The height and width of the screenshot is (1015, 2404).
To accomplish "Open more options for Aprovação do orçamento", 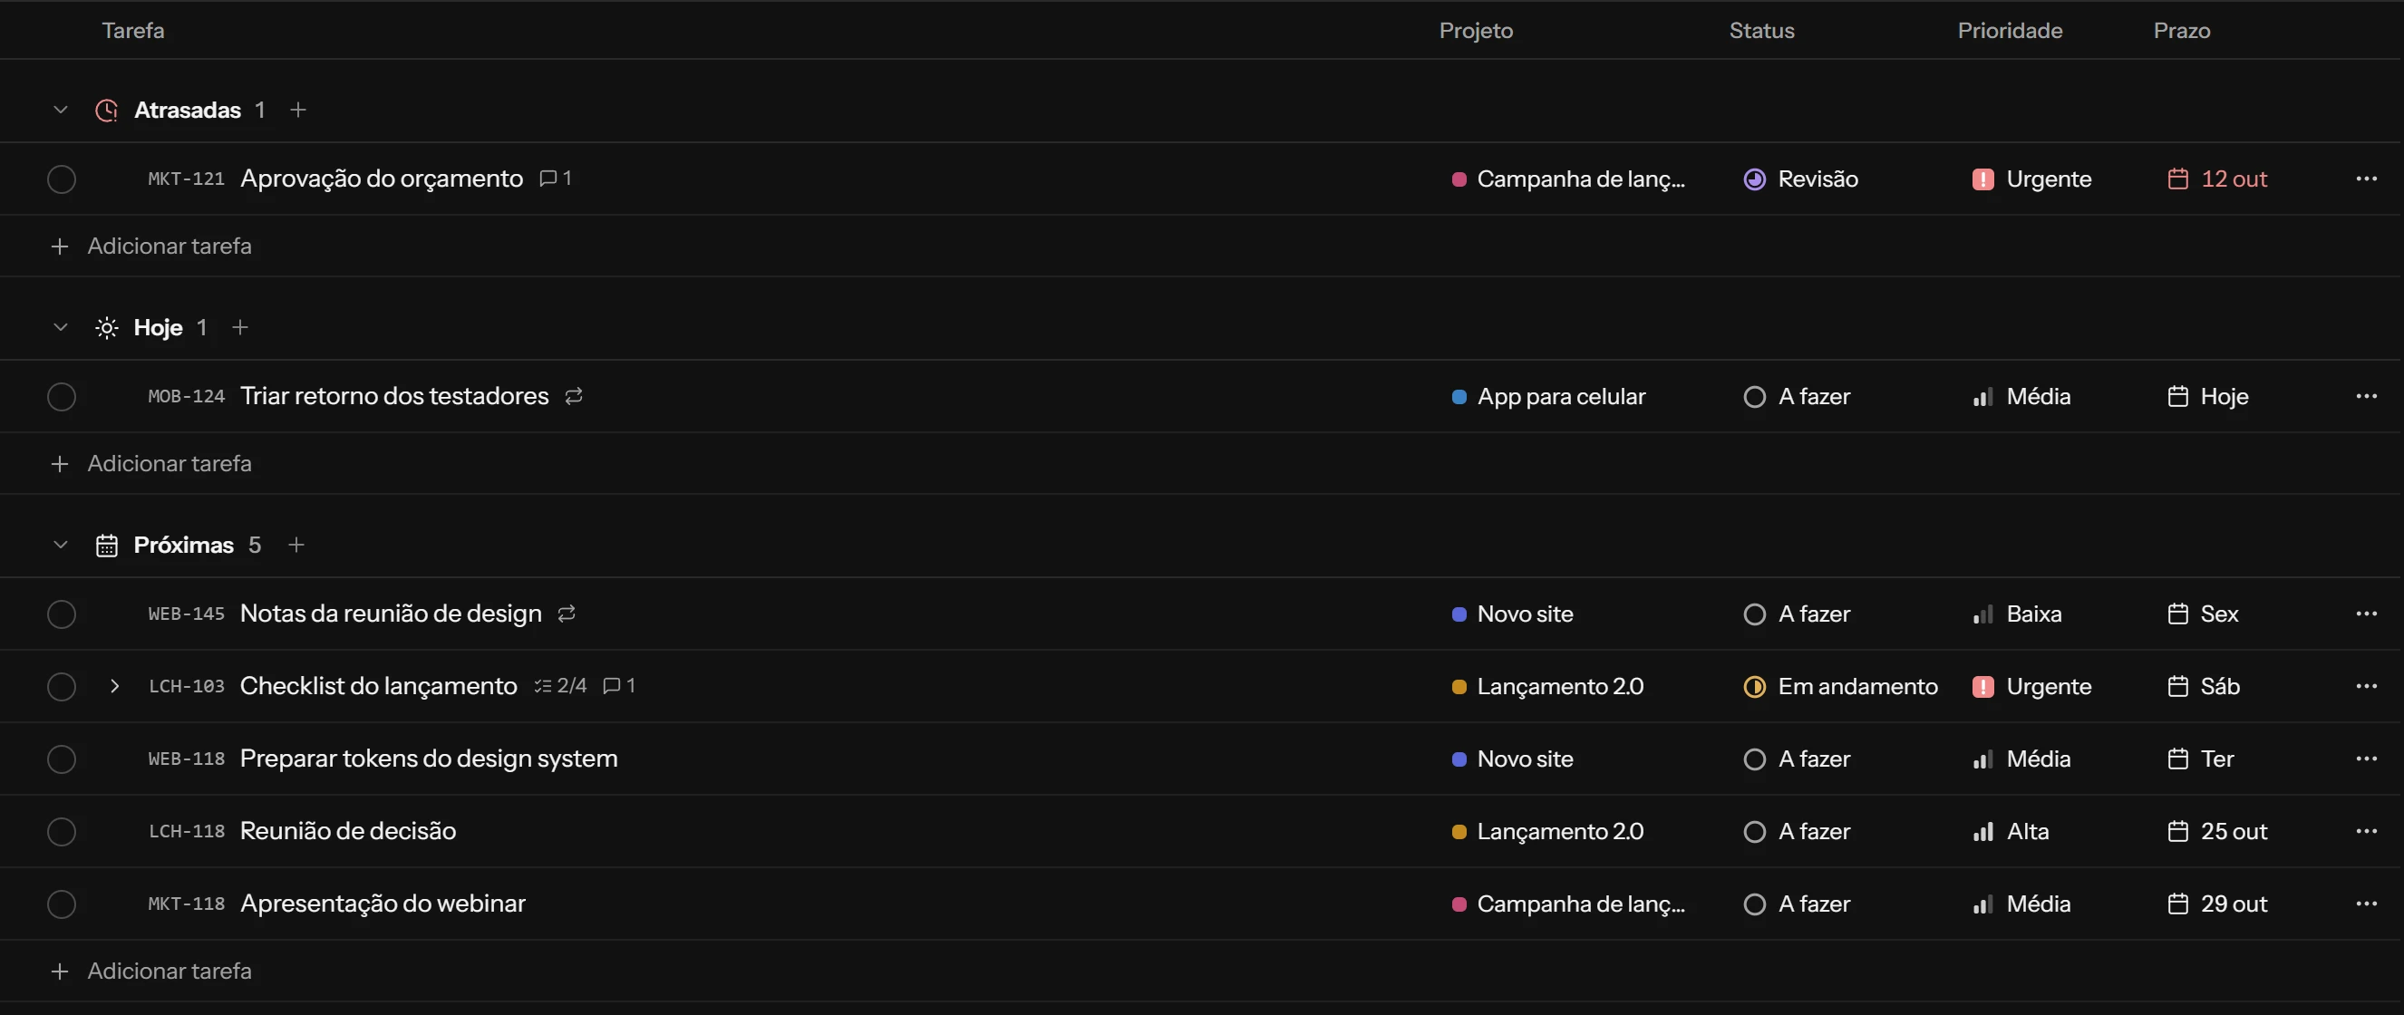I will (x=2366, y=179).
